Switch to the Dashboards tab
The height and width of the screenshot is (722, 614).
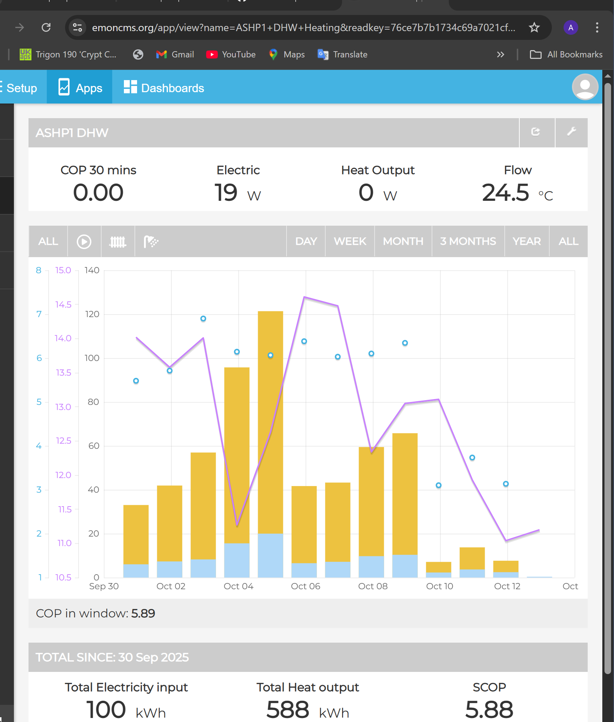coord(164,88)
